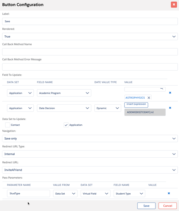Remove the ASTROPHYSICS value tag

(149, 98)
